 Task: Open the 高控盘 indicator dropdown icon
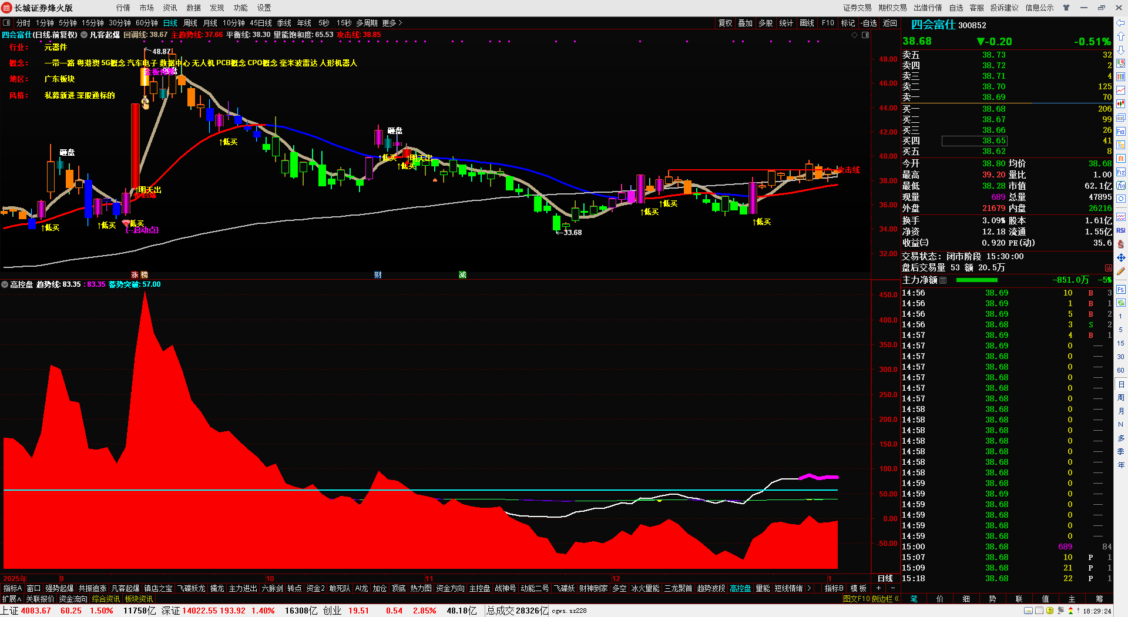pyautogui.click(x=5, y=284)
